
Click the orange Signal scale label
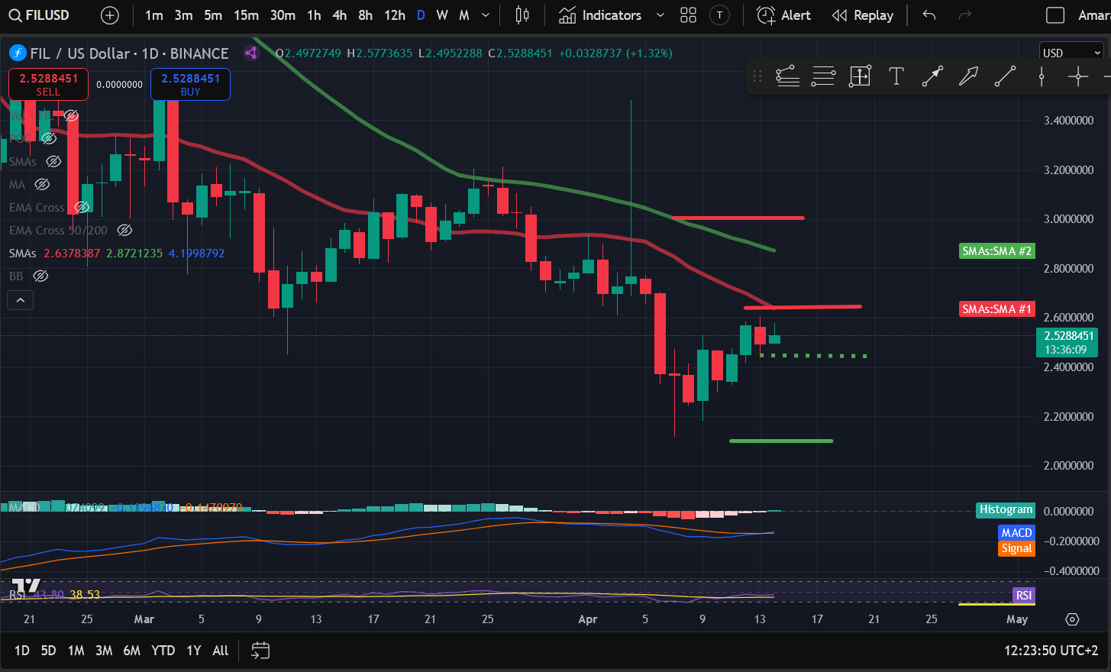point(1016,548)
